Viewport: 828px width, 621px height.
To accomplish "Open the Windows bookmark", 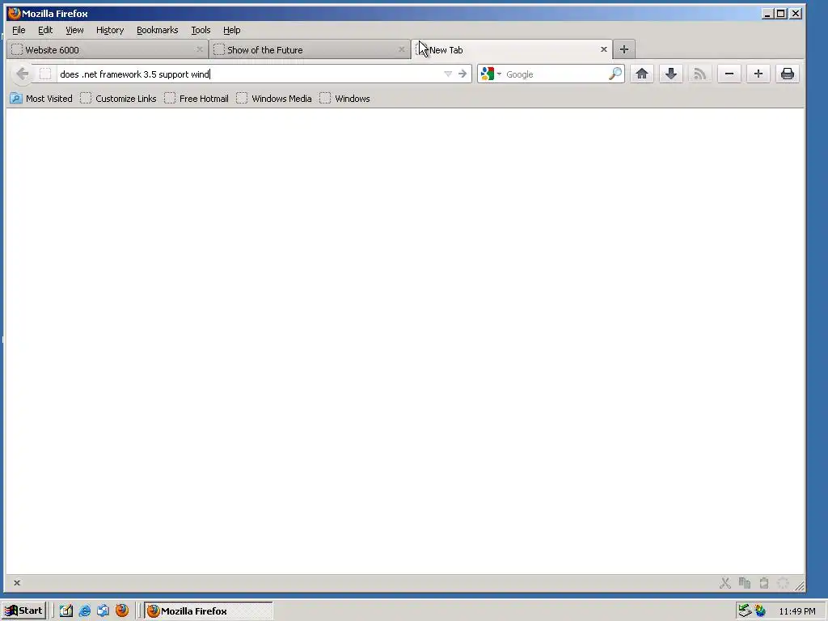I will (x=344, y=99).
